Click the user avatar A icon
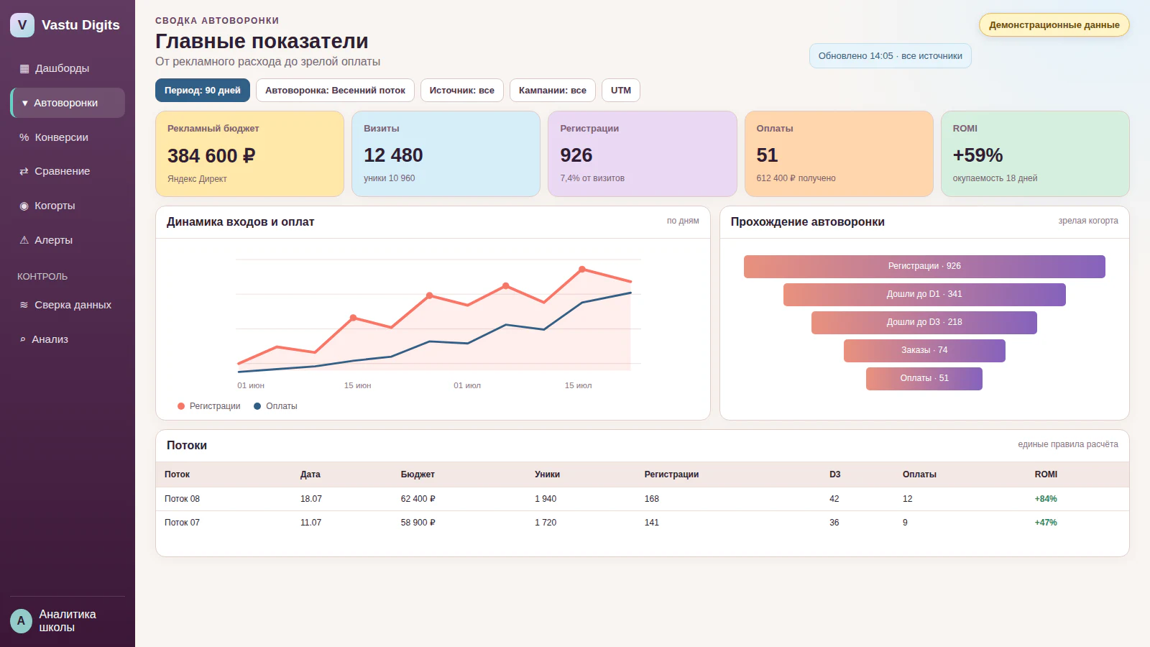The height and width of the screenshot is (647, 1150). coord(21,621)
